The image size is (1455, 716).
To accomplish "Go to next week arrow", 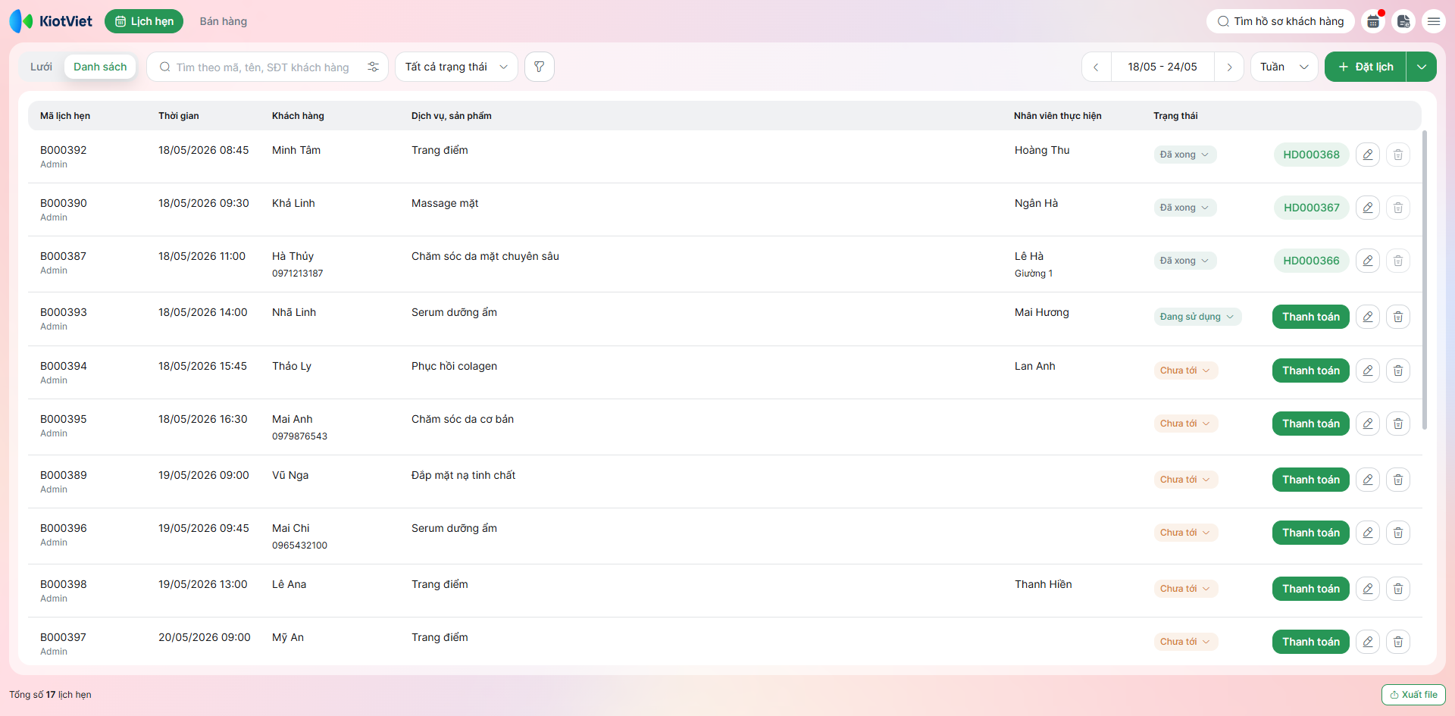I will click(x=1229, y=67).
